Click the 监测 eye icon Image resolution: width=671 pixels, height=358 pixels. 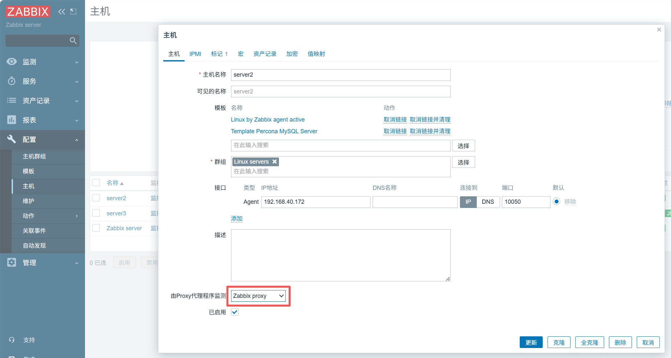pos(12,61)
